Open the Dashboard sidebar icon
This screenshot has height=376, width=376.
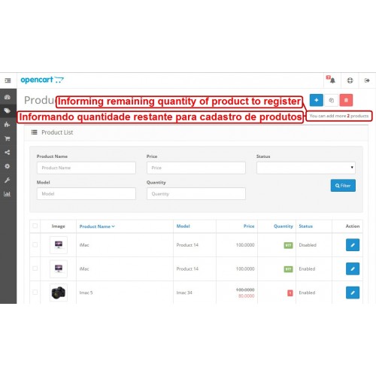click(8, 97)
